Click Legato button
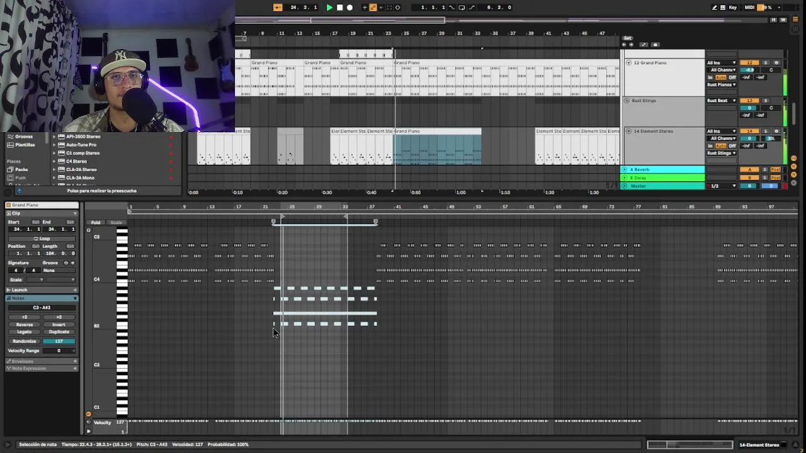Image resolution: width=806 pixels, height=453 pixels. [25, 332]
